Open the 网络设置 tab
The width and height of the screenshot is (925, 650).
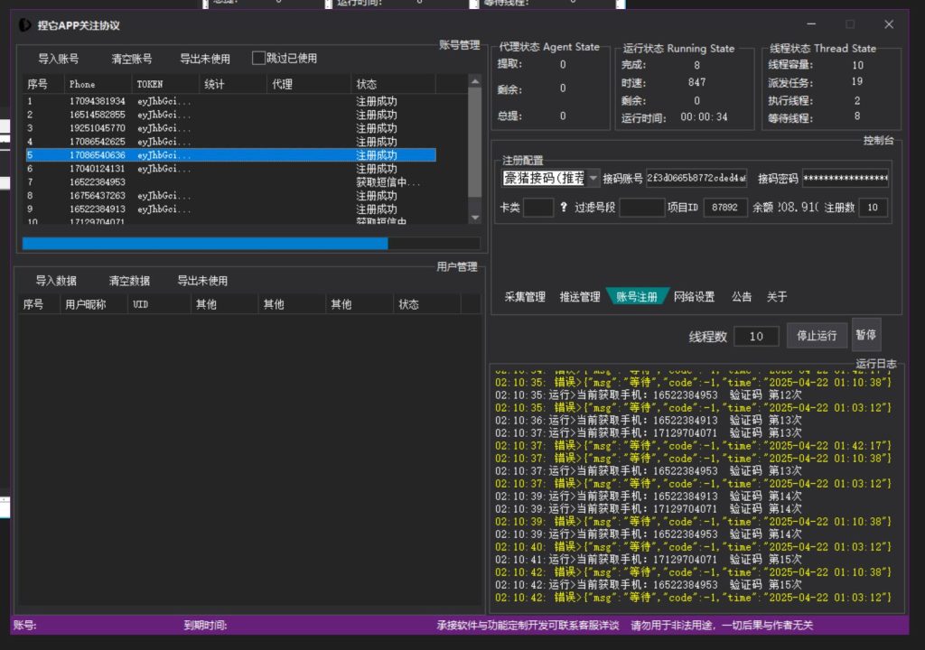pos(694,296)
